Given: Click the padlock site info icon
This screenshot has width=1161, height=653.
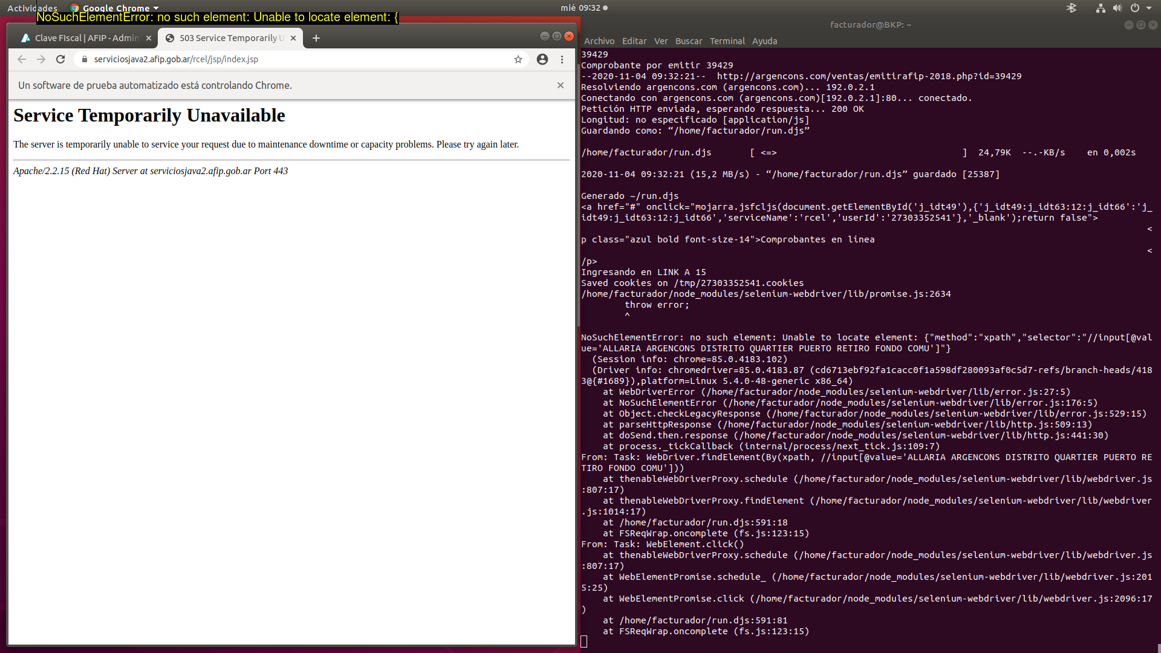Looking at the screenshot, I should (85, 59).
